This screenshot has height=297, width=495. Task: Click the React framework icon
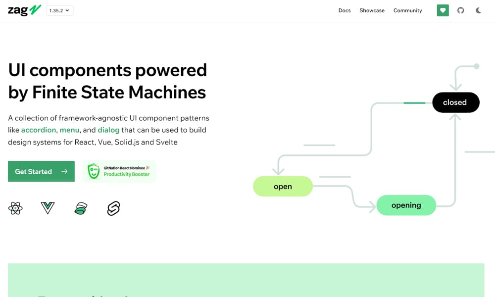(x=15, y=208)
